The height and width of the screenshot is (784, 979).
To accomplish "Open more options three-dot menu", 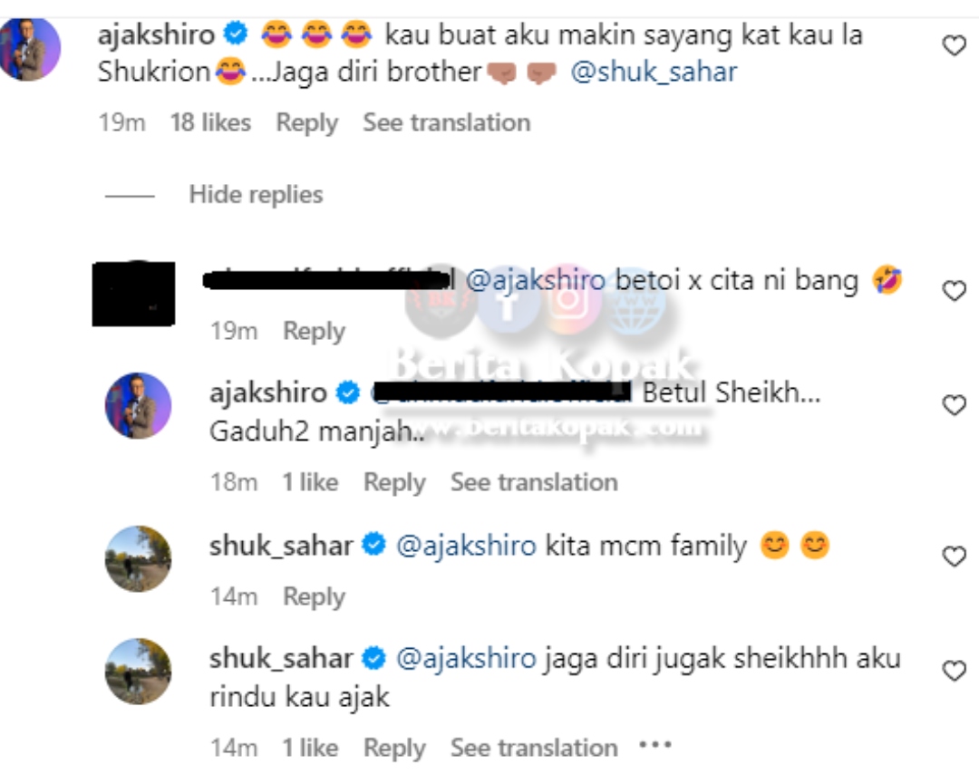I will pyautogui.click(x=655, y=745).
